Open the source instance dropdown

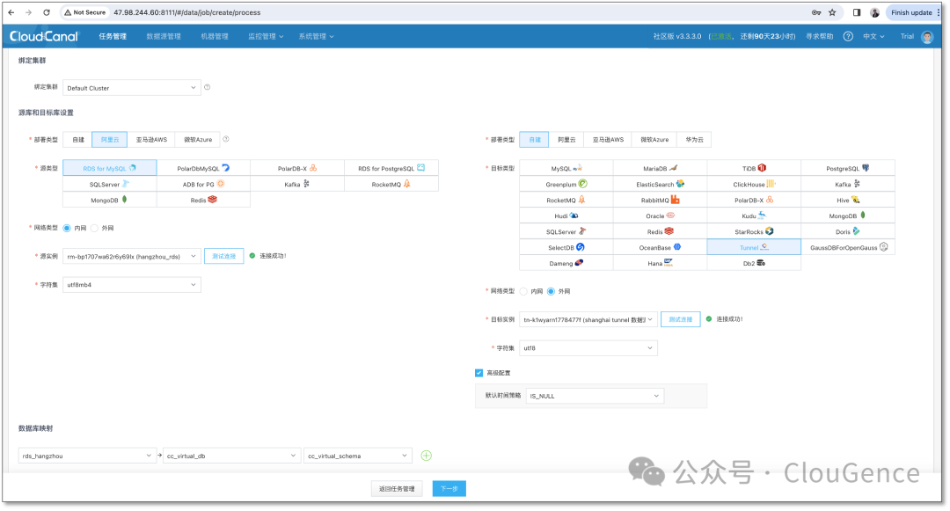tap(131, 256)
